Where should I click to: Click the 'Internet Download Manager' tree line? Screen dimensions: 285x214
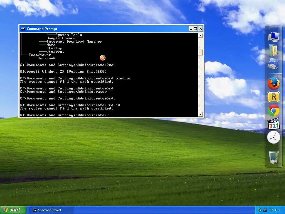pyautogui.click(x=74, y=42)
